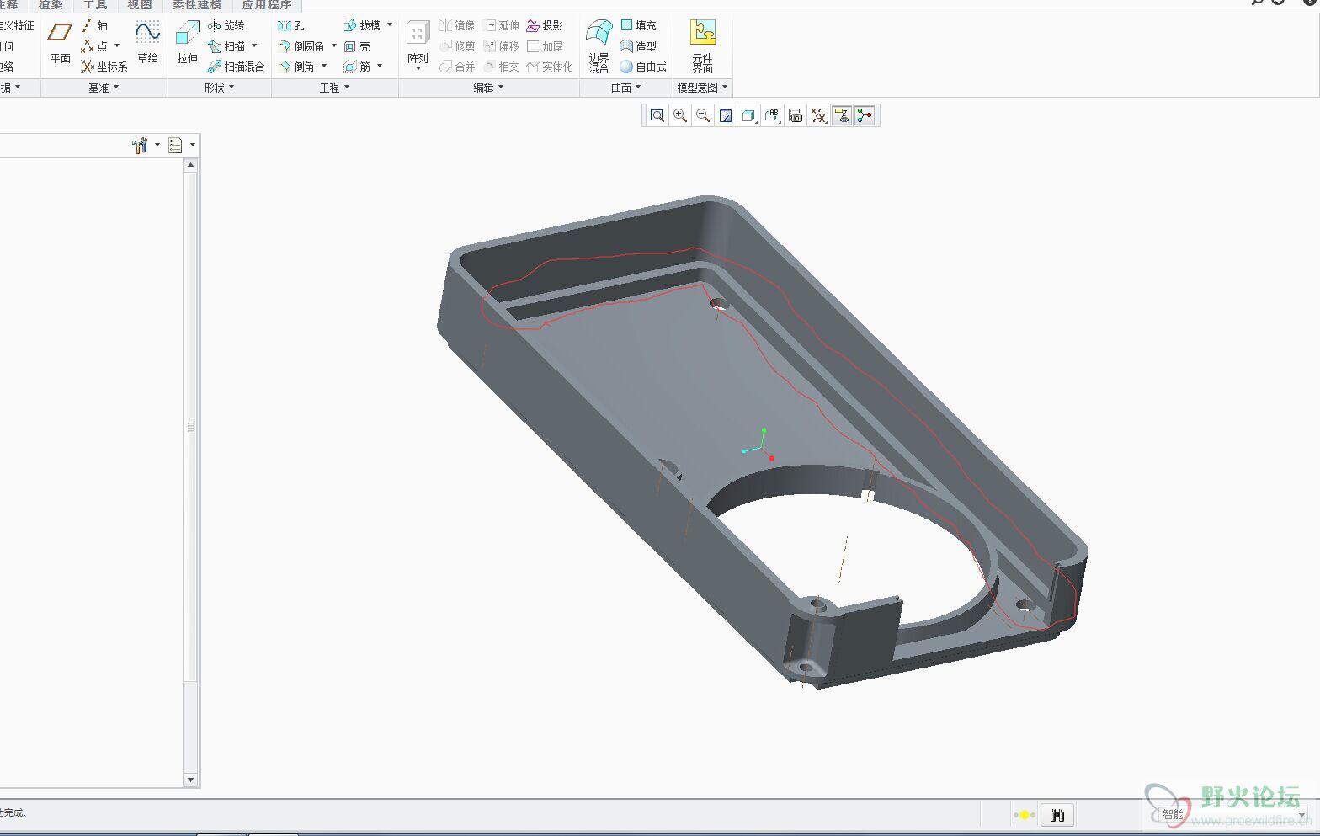Click the Zoom Out magnifier icon
The image size is (1320, 836).
click(x=703, y=115)
